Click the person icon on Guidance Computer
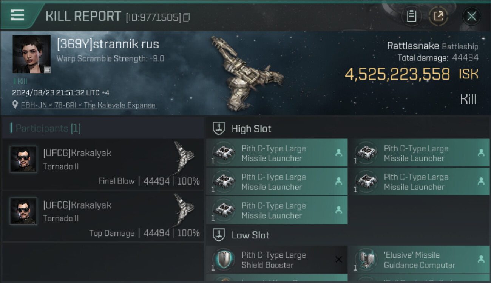The width and height of the screenshot is (491, 283). coord(481,259)
